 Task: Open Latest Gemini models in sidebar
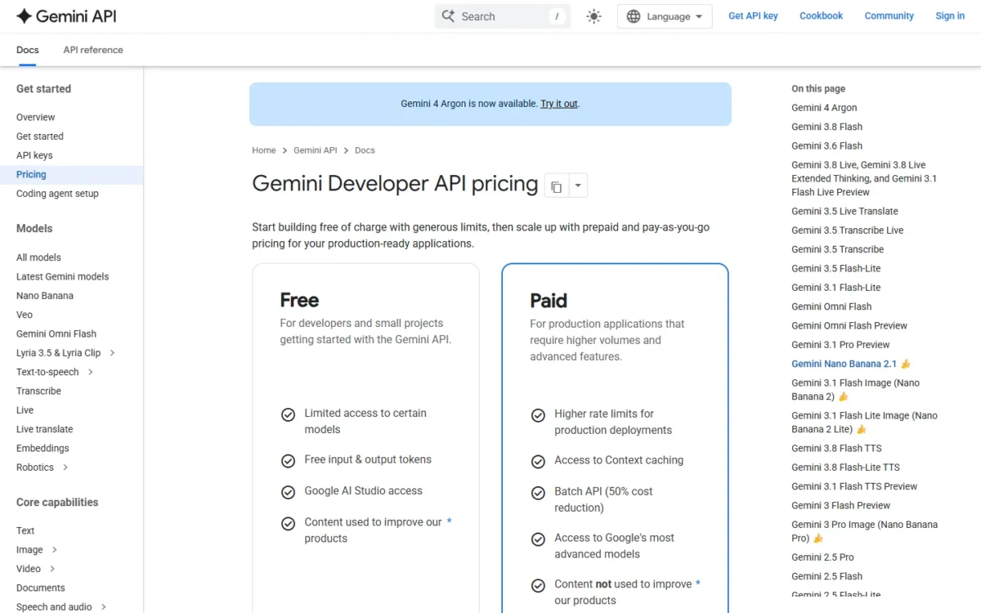[62, 276]
